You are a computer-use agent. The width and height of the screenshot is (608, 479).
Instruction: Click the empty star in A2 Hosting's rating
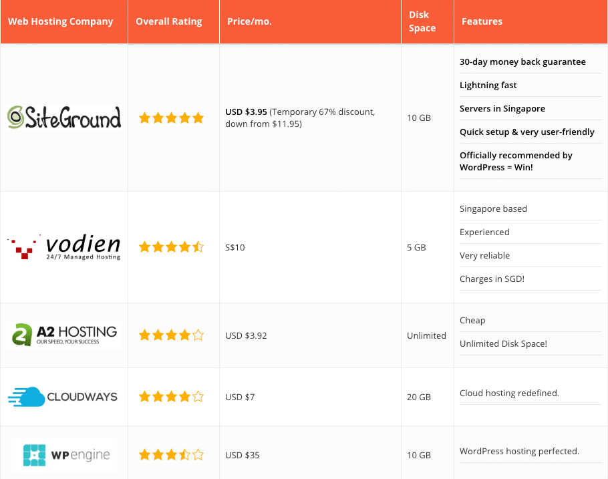(198, 335)
